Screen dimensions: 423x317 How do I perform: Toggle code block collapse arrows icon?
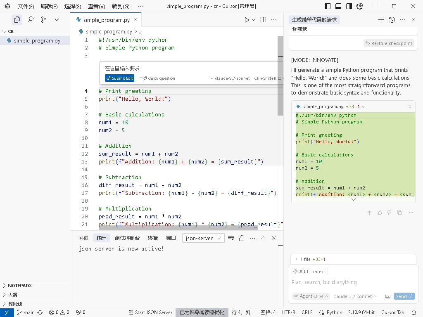[x=409, y=106]
